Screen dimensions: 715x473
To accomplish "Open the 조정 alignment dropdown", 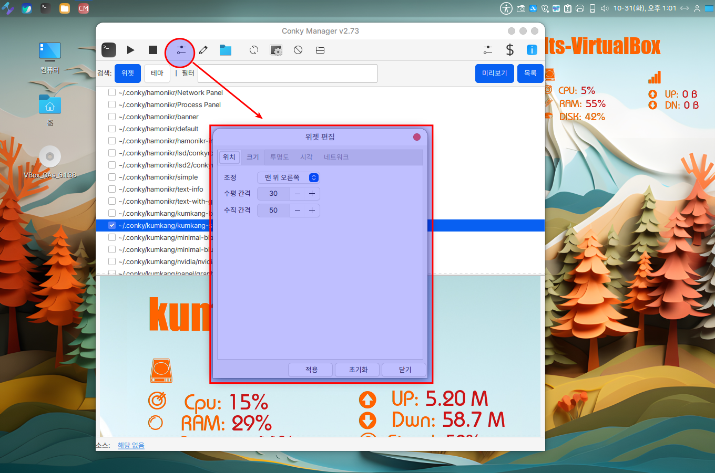I will 288,177.
